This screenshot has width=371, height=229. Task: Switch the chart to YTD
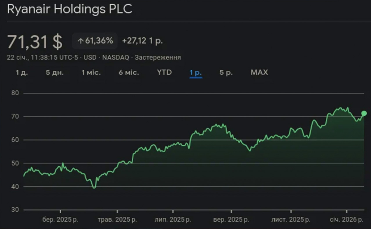(x=164, y=72)
